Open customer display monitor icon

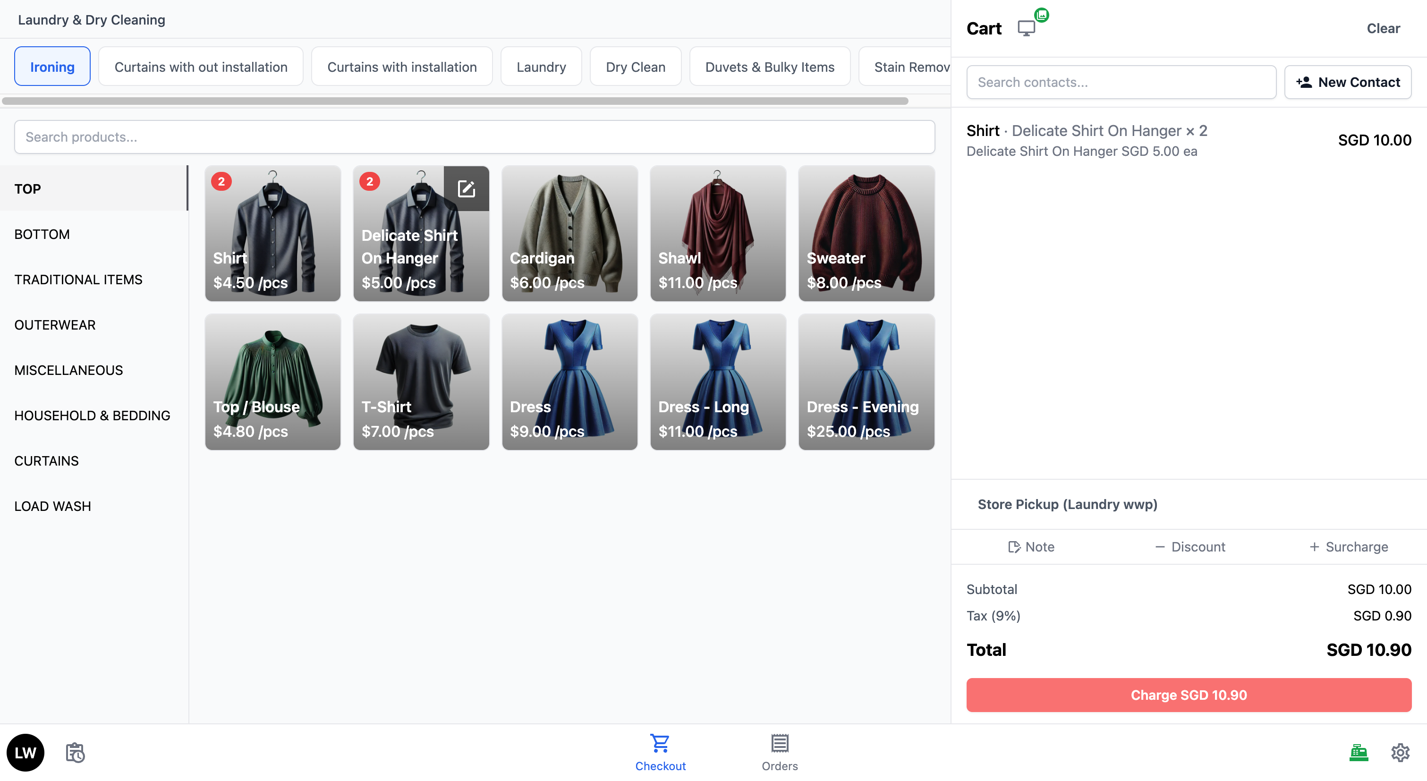click(1027, 28)
